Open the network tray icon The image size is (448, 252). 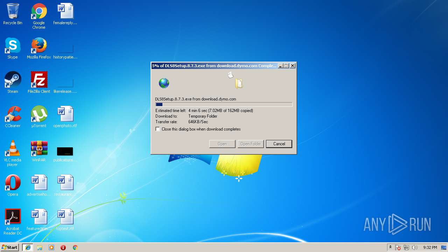click(x=406, y=247)
